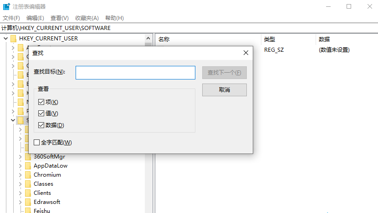378x213 pixels.
Task: Select HKEY_CURRENT_USER tree item text
Action: (48, 39)
